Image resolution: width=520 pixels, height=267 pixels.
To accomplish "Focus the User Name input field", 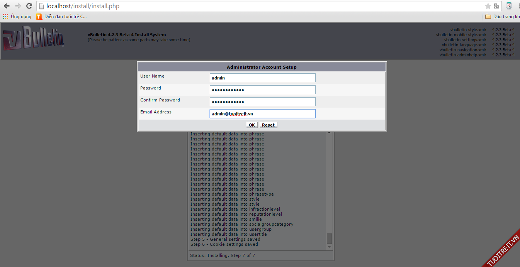I will point(262,78).
